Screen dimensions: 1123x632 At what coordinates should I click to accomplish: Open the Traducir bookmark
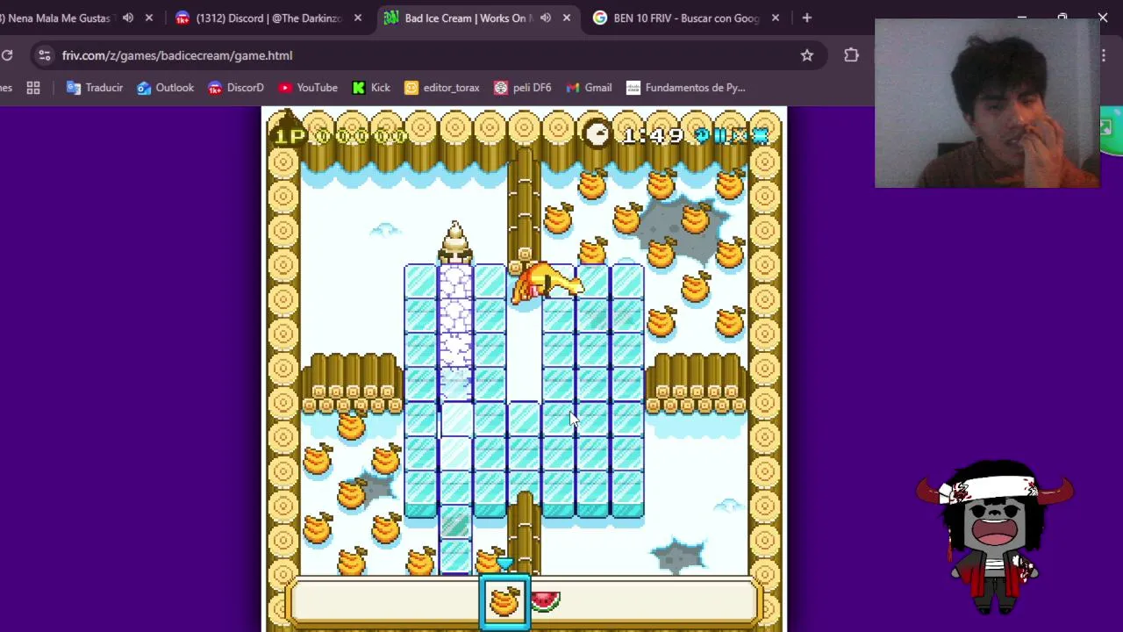pos(95,88)
